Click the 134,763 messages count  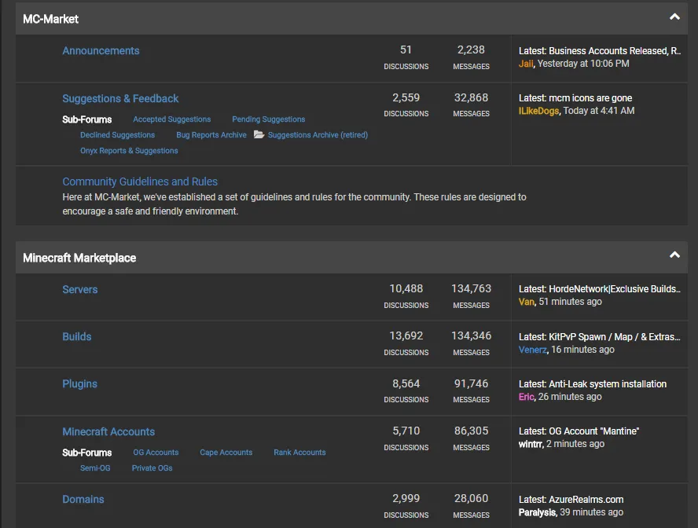(471, 288)
